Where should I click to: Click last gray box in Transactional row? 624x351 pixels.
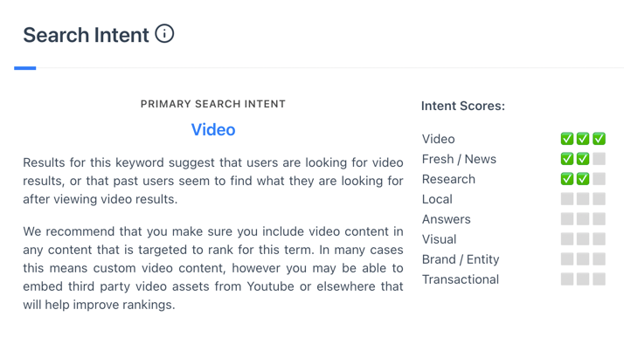599,279
